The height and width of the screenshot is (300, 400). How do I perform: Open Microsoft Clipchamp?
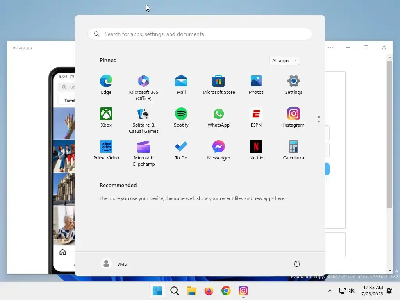(144, 153)
